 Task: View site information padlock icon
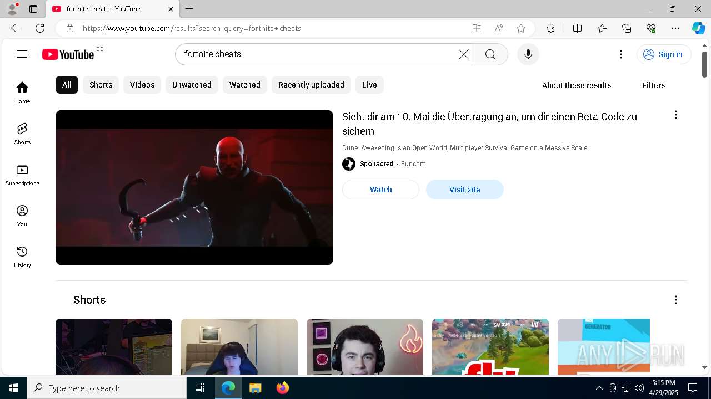point(69,28)
